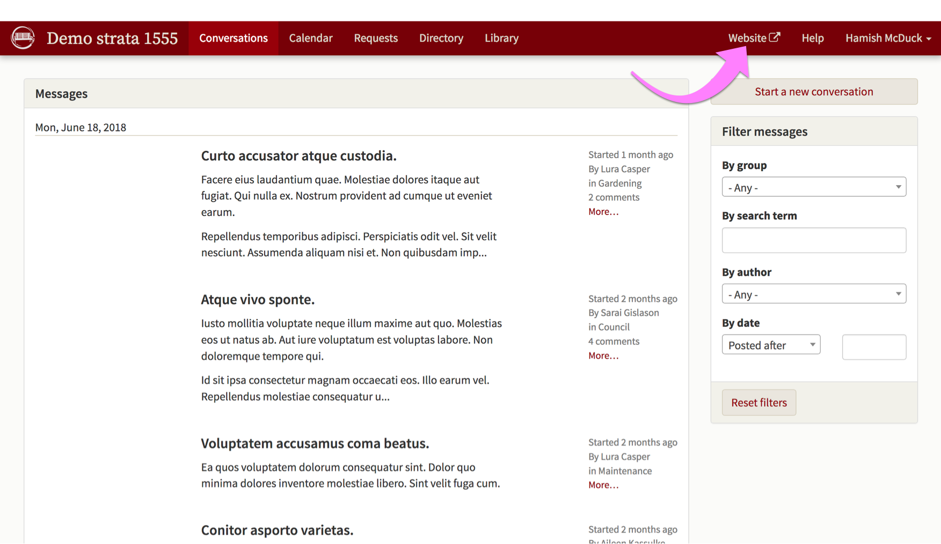Click the Website external link icon
This screenshot has width=941, height=544.
coord(774,37)
